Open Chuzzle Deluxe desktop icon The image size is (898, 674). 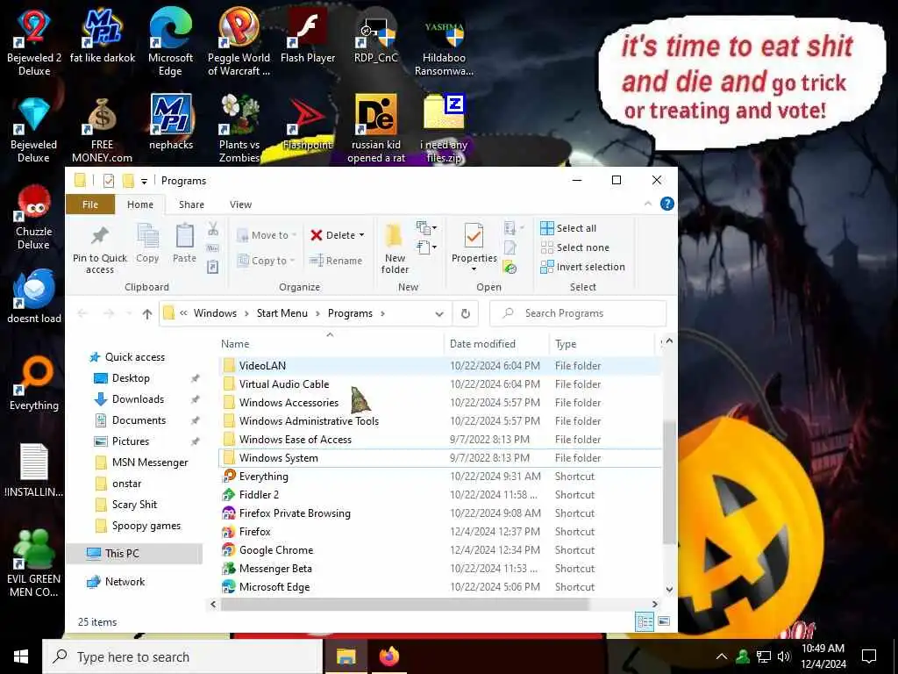click(x=34, y=217)
